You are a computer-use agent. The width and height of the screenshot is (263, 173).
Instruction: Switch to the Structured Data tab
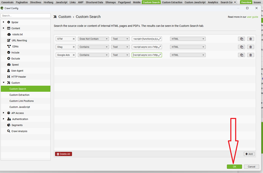pos(94,2)
